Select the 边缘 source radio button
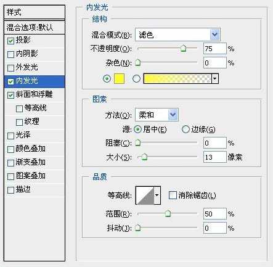This screenshot has height=267, width=273. (185, 129)
